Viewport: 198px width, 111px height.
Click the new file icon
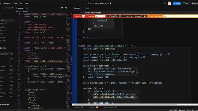(x=9, y=8)
